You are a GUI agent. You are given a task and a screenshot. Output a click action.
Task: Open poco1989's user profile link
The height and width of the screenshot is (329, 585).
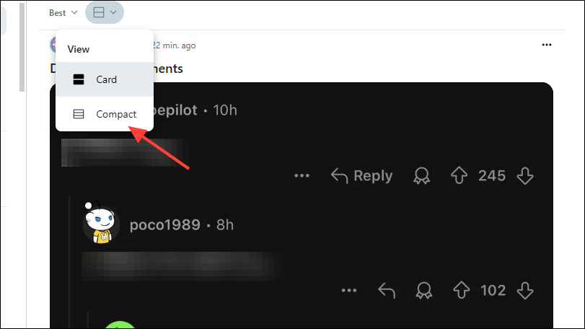click(165, 225)
